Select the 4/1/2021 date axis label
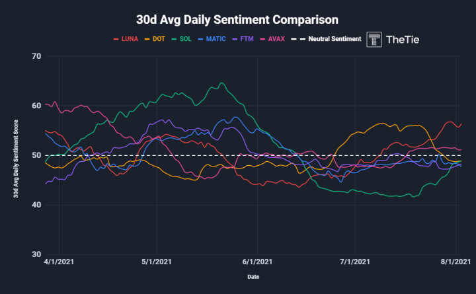 point(59,262)
